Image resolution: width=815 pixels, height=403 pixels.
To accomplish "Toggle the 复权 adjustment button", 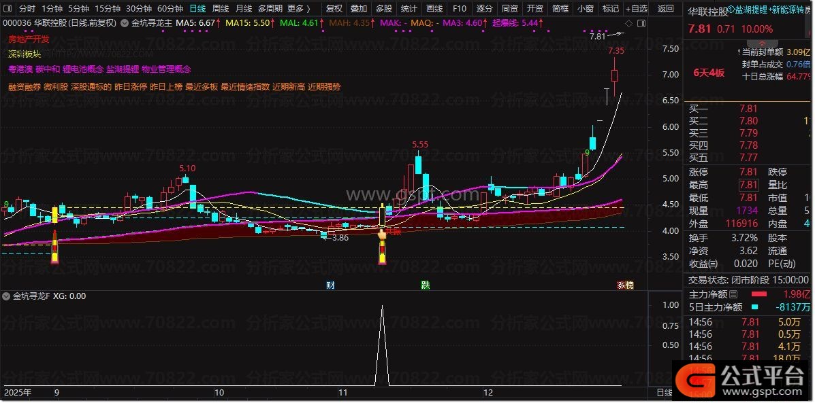I will click(x=334, y=9).
